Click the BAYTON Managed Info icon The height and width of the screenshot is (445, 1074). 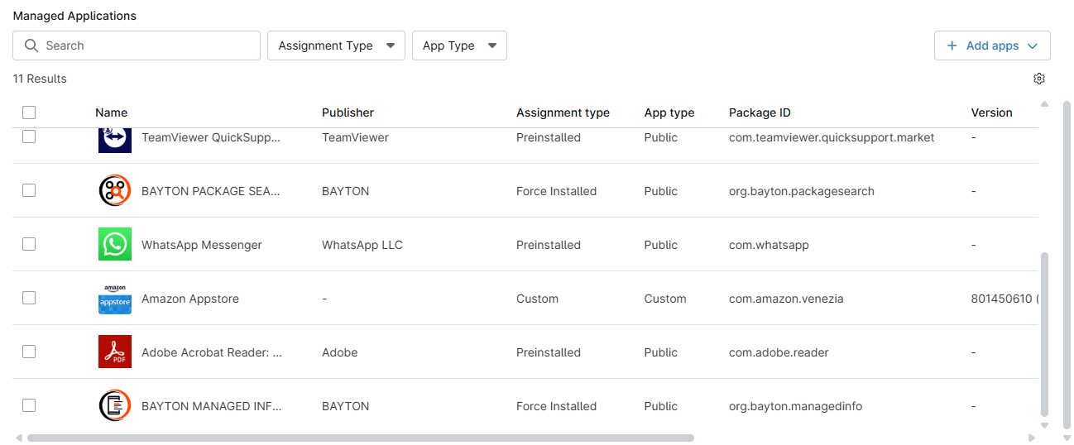coord(114,406)
